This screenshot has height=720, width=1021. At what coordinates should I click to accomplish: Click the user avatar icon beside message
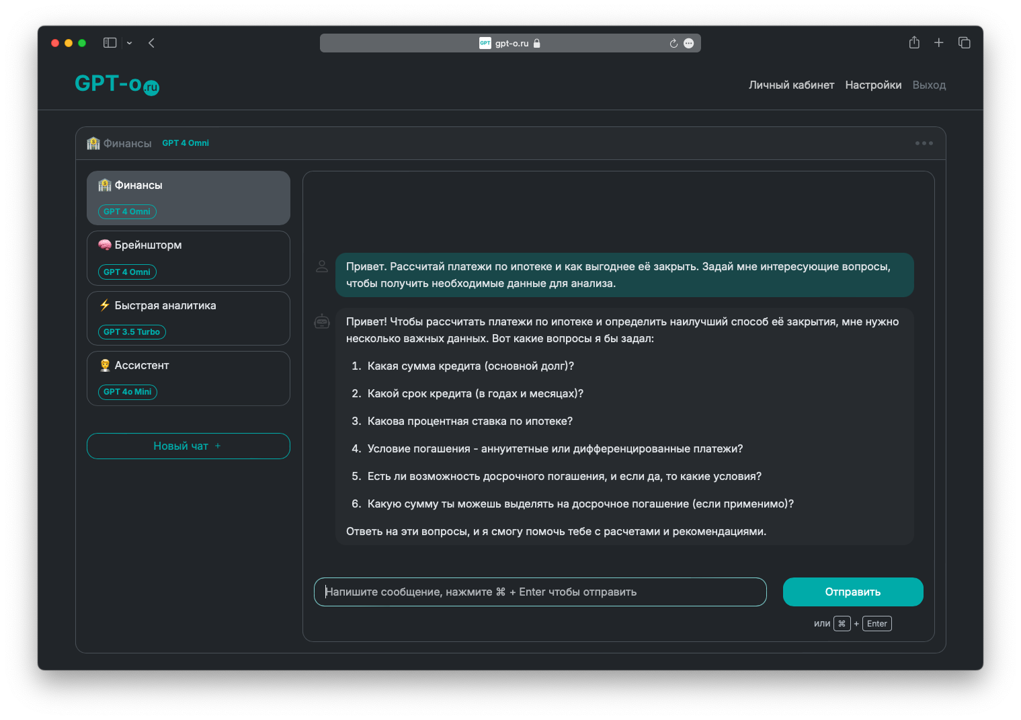coord(322,266)
